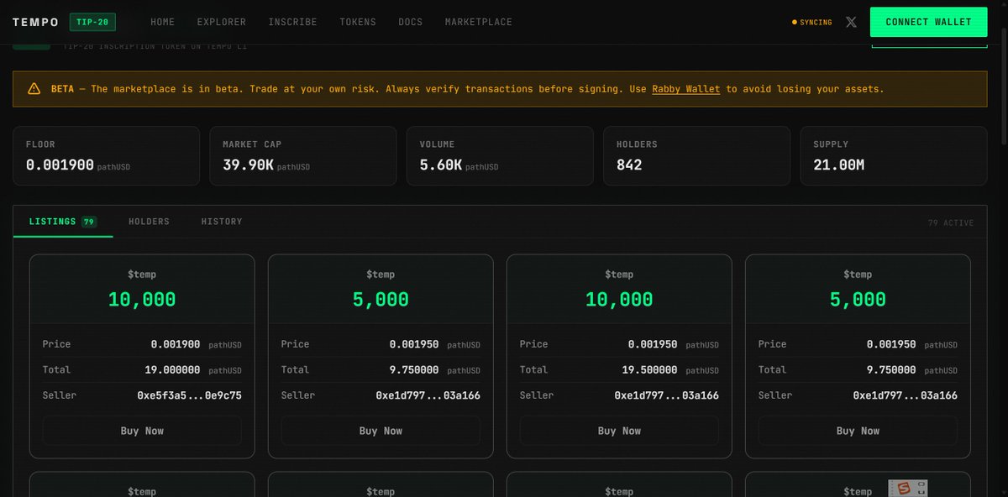Viewport: 1008px width, 497px height.
Task: Click the price 0.001900 in first listing
Action: pos(176,344)
